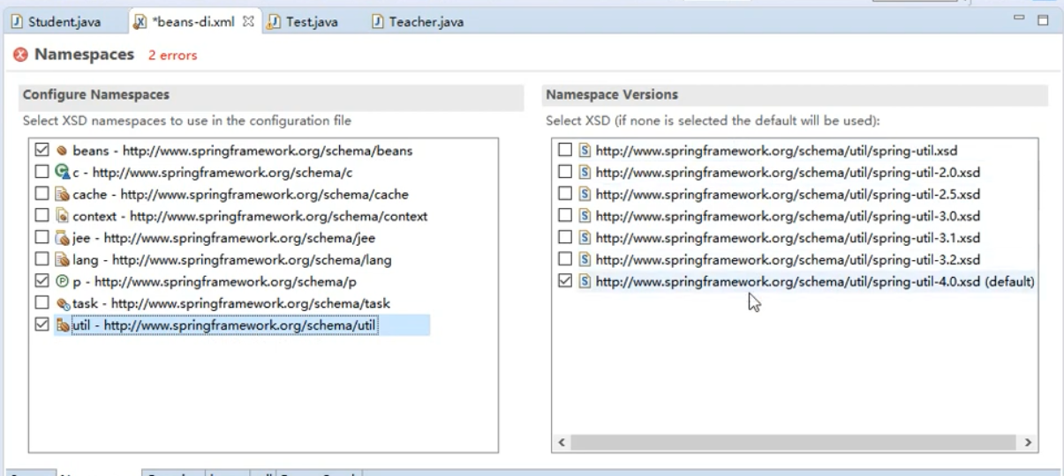Check the spring-util-2.0.xsd checkbox
The image size is (1064, 476).
click(566, 173)
